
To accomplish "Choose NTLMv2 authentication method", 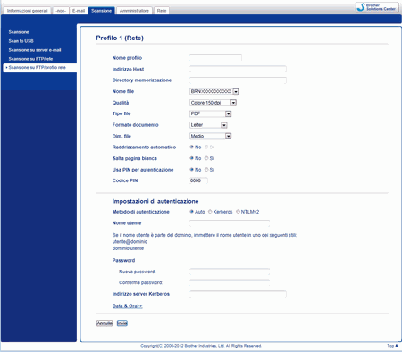I will click(247, 212).
